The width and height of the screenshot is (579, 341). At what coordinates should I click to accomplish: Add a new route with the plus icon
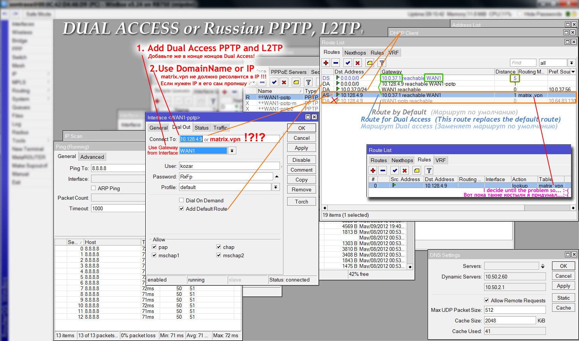click(x=326, y=63)
